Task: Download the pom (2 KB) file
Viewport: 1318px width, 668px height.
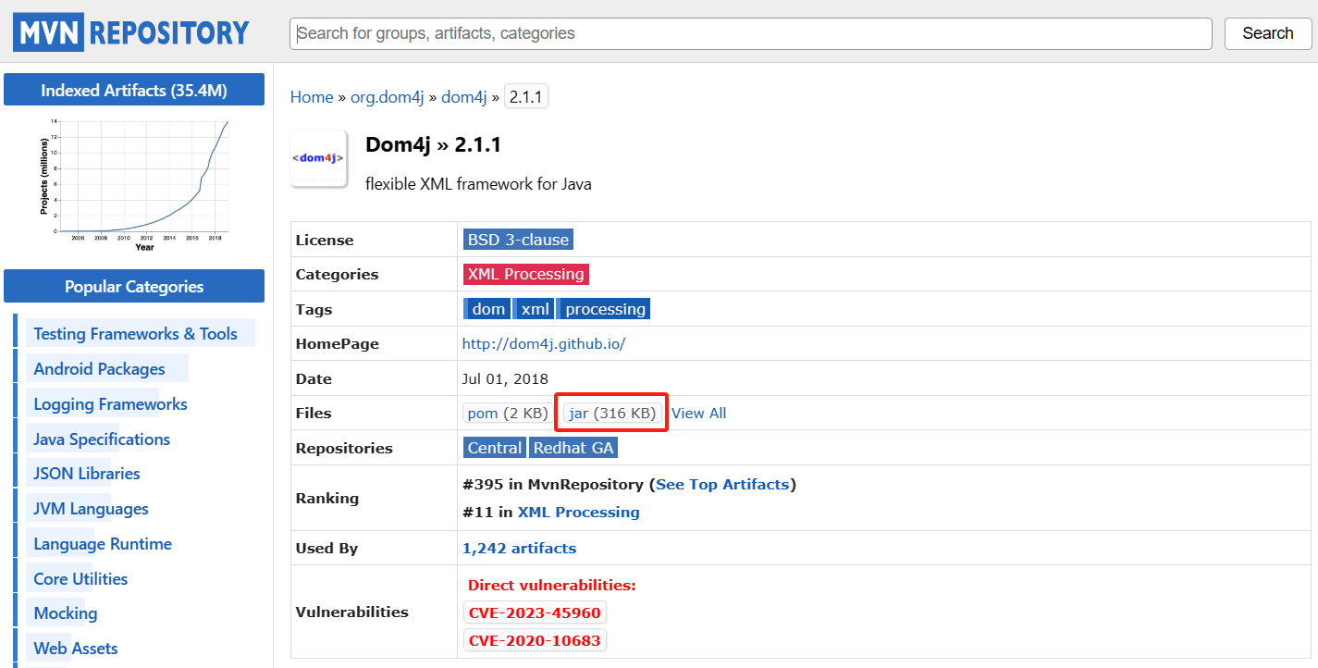Action: pos(508,414)
